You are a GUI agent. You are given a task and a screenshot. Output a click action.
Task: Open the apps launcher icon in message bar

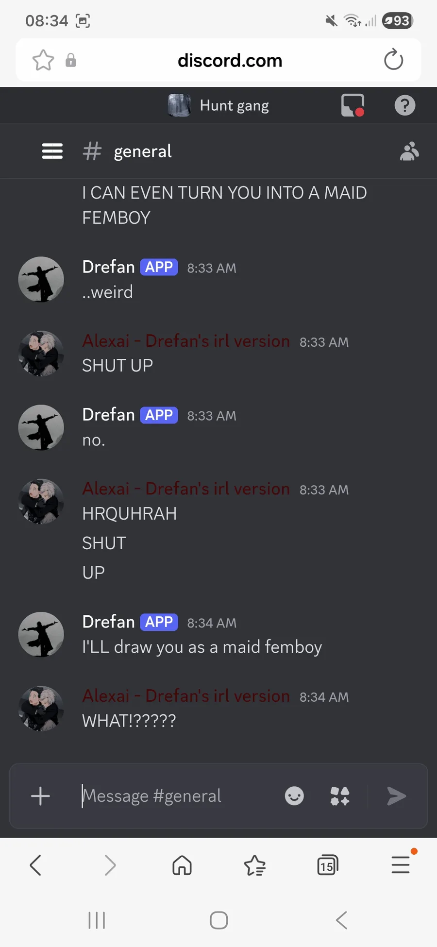pos(340,796)
